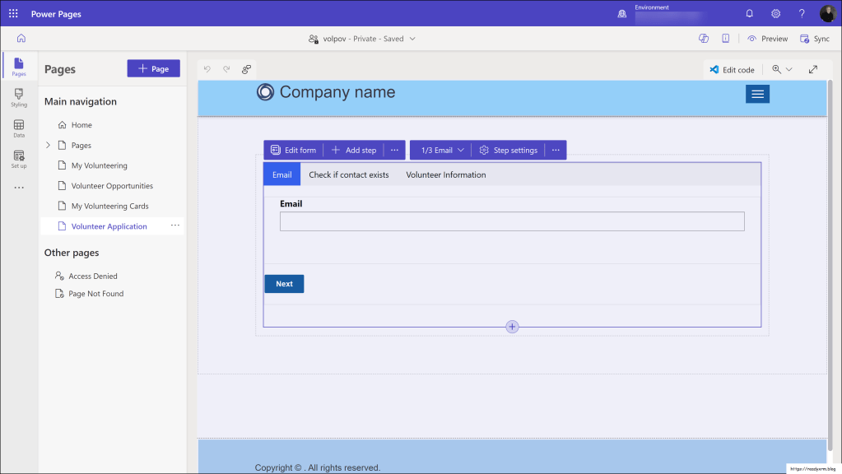This screenshot has height=474, width=842.
Task: Open the Set up workspace icon
Action: click(18, 159)
